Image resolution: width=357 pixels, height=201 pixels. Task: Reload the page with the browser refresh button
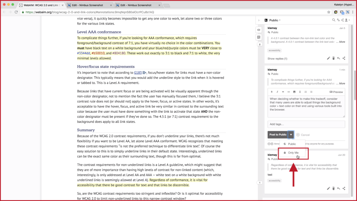pos(16,12)
